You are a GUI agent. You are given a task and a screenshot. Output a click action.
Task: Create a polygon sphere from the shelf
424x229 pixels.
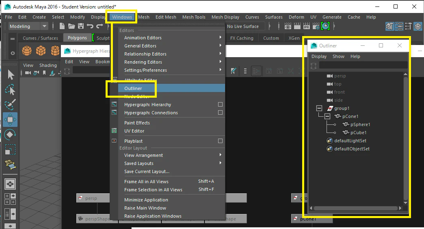[27, 50]
